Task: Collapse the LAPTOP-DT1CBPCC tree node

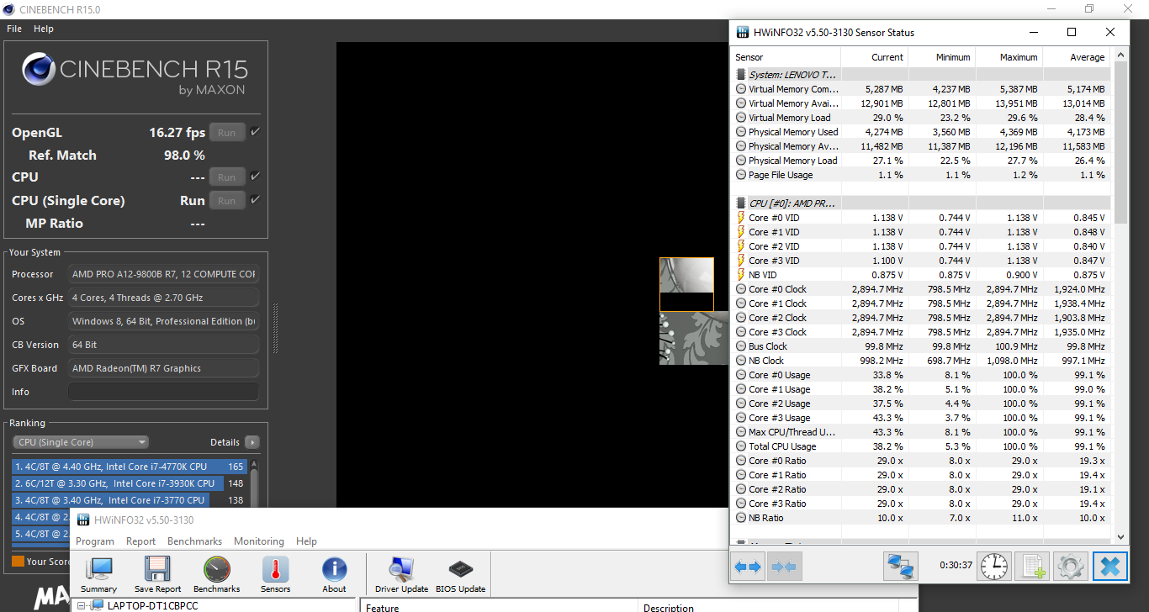Action: click(82, 605)
